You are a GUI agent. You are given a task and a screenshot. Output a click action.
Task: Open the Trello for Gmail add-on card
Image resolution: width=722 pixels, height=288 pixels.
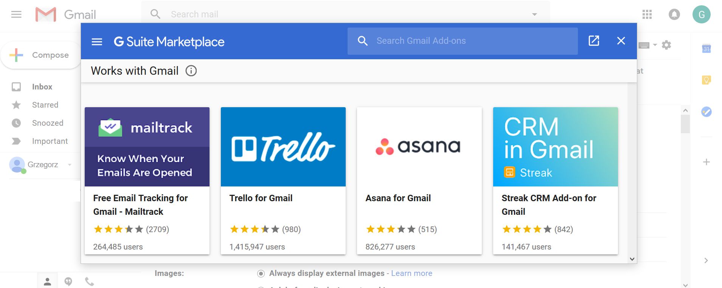(283, 180)
